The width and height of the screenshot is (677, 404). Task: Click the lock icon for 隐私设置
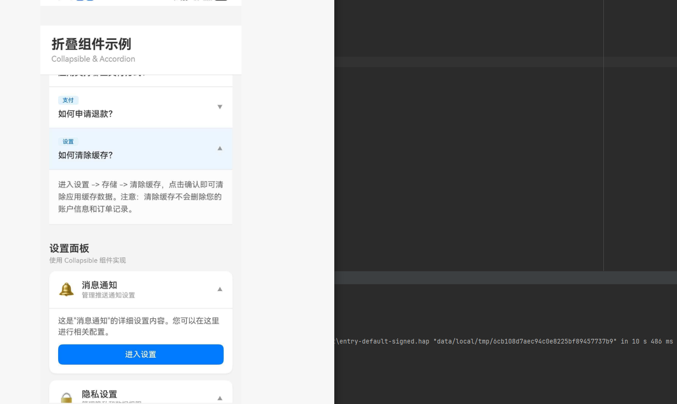click(67, 397)
